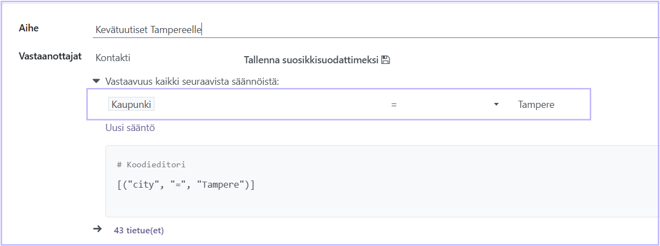Viewport: 660px width, 246px height.
Task: Click the 'Vastaavuus kaikki seuraavista säännöistä' text
Action: tap(192, 81)
